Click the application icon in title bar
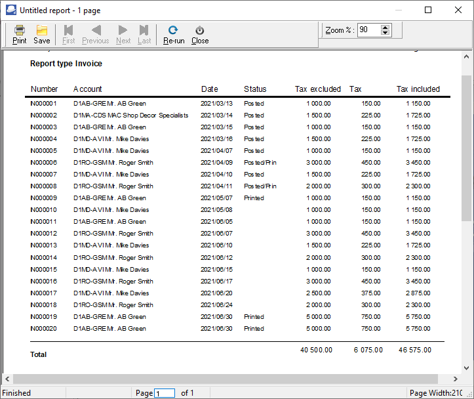Screen dimensions: 474x399 [11, 10]
